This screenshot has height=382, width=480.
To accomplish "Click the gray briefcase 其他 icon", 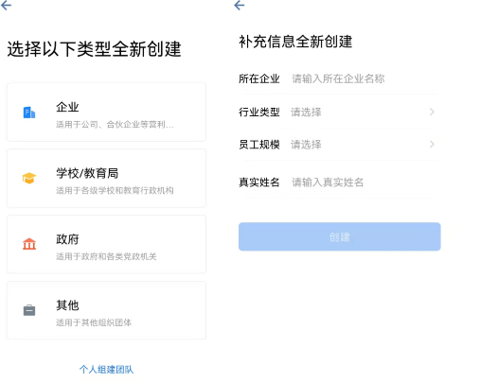I will click(x=29, y=310).
